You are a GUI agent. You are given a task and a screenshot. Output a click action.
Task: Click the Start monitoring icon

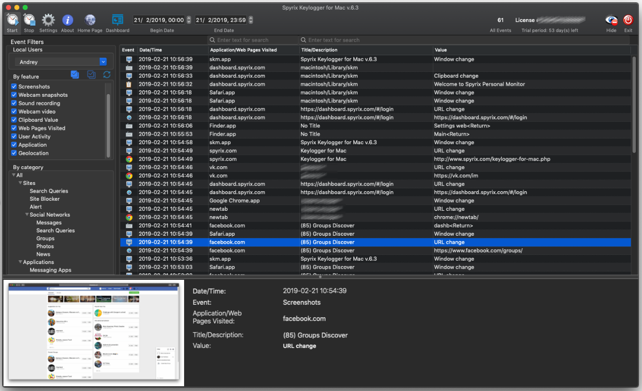(x=12, y=20)
